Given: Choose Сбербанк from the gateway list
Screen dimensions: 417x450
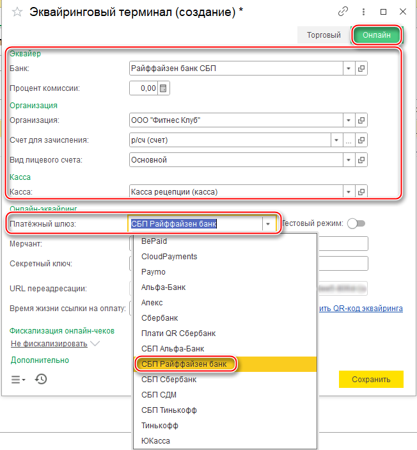Looking at the screenshot, I should tap(225, 318).
